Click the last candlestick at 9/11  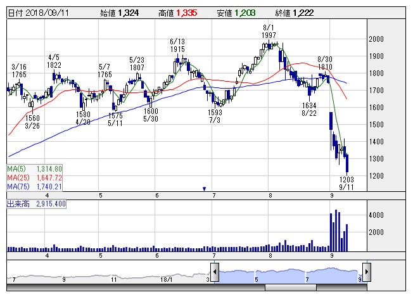(347, 164)
